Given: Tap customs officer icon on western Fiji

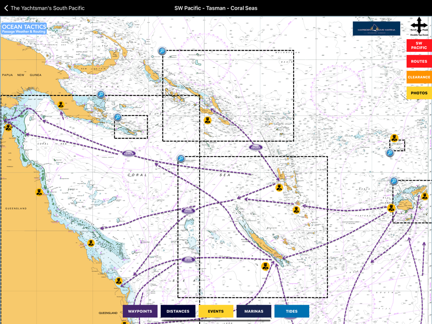Looking at the screenshot, I should pyautogui.click(x=391, y=208).
